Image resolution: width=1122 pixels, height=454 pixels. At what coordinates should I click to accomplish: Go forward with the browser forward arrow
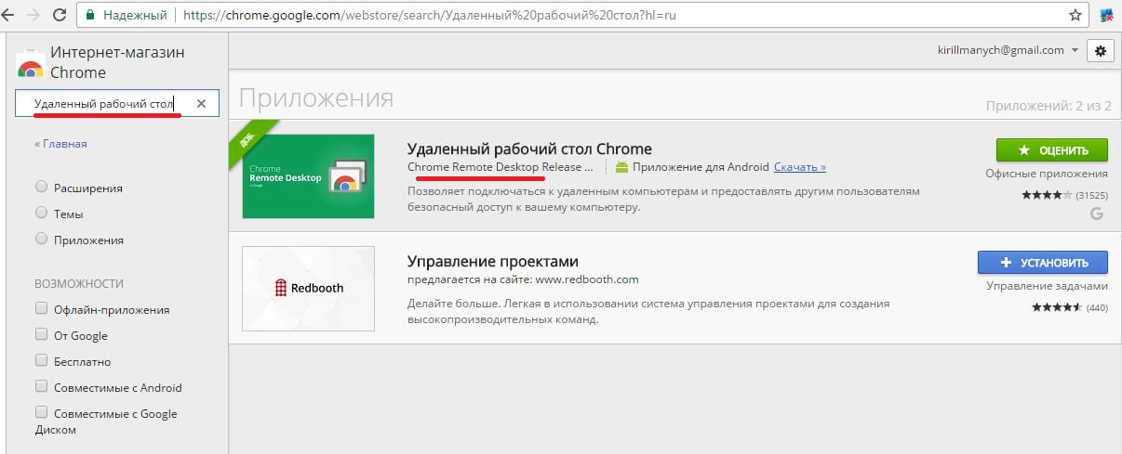tap(34, 15)
